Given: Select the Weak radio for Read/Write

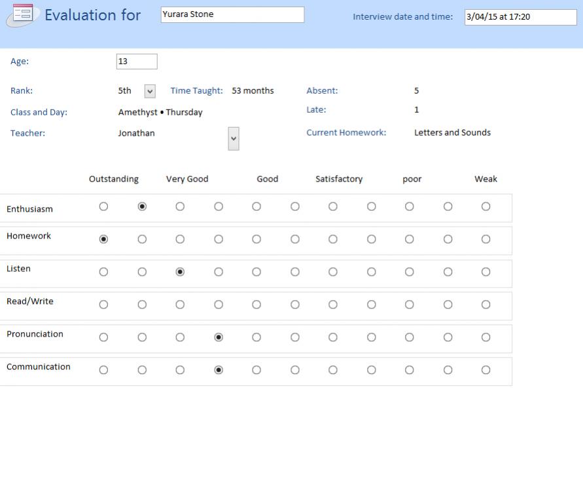Looking at the screenshot, I should click(x=486, y=305).
